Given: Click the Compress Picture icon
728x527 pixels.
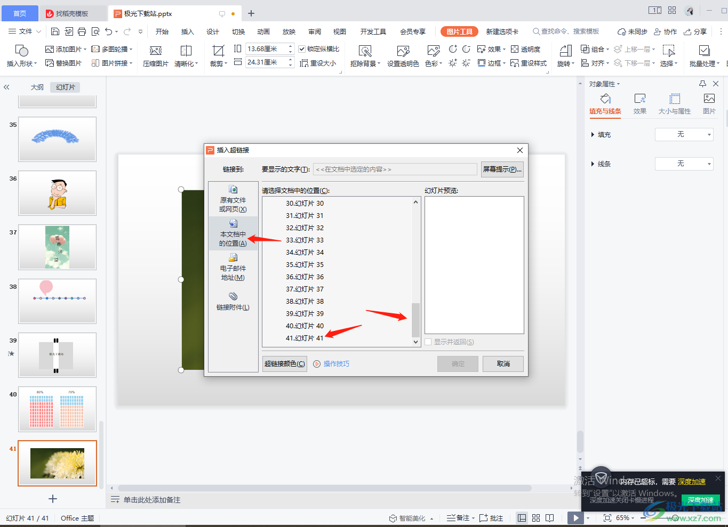Looking at the screenshot, I should [x=156, y=51].
